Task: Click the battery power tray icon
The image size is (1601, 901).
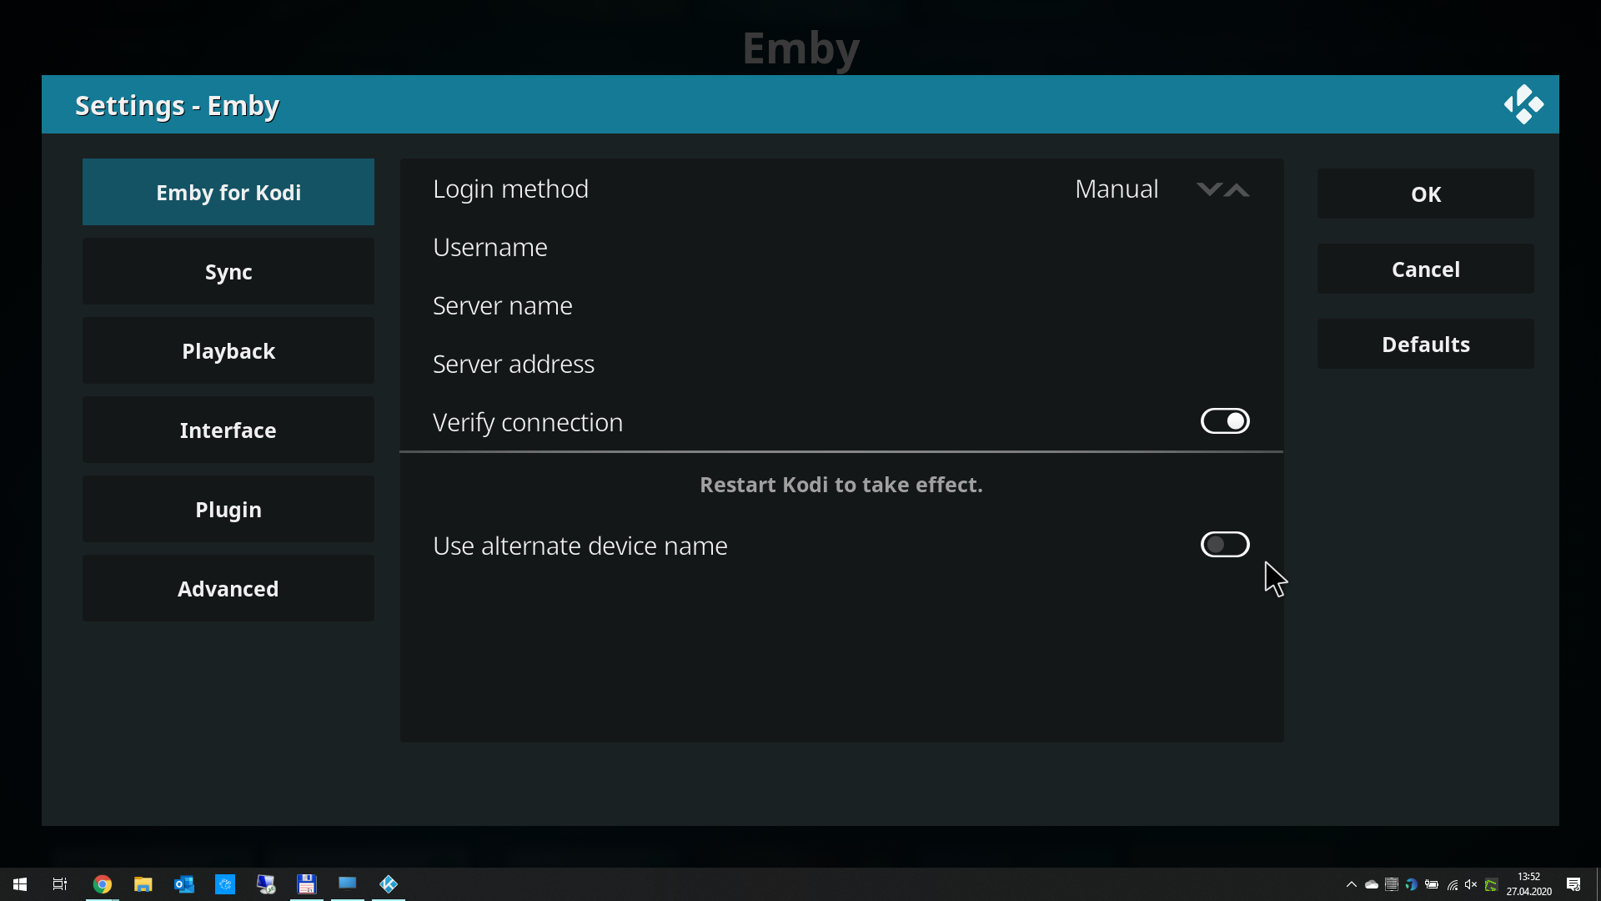Action: tap(1432, 884)
